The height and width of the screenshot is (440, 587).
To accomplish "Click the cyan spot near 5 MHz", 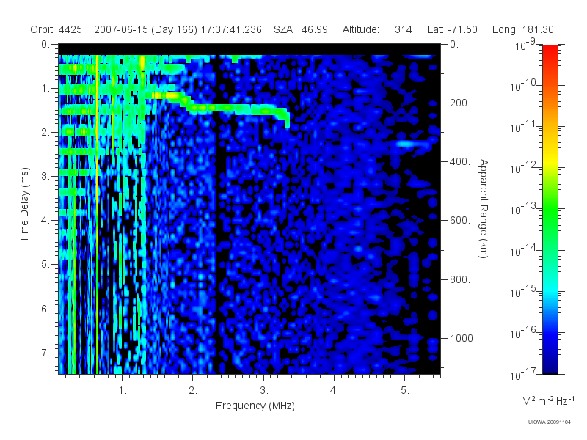I will (x=408, y=144).
